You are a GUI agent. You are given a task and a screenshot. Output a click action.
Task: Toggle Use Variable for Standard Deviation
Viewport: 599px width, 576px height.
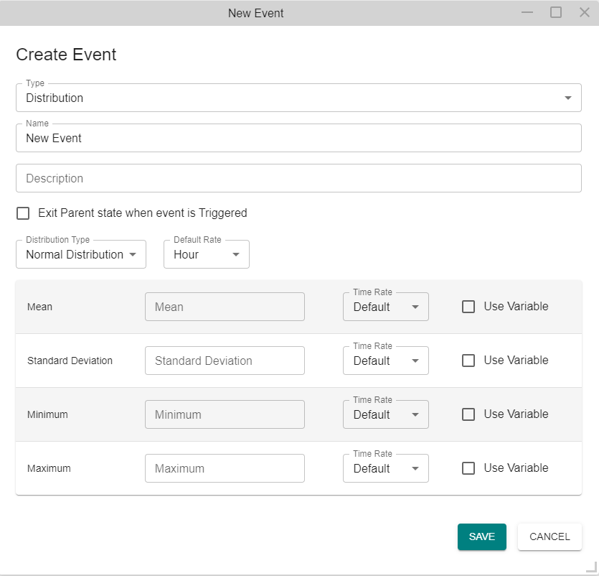coord(468,361)
